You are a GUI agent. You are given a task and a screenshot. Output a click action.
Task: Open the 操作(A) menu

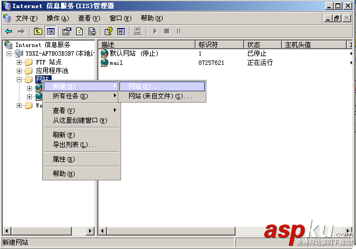(x=58, y=18)
